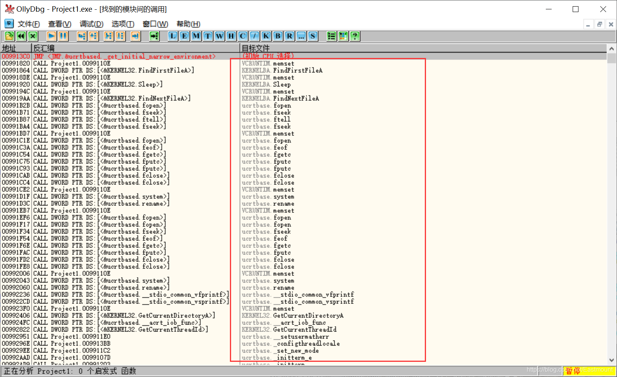This screenshot has height=377, width=617.
Task: Open Windows list with W button
Action: coord(219,36)
